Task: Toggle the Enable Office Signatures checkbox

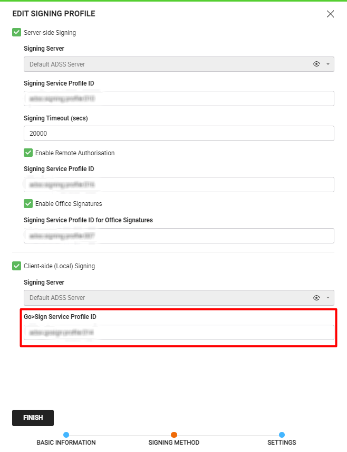Action: pos(28,204)
